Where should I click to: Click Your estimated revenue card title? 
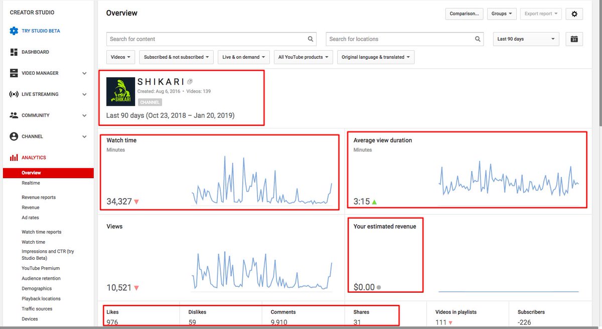click(385, 227)
